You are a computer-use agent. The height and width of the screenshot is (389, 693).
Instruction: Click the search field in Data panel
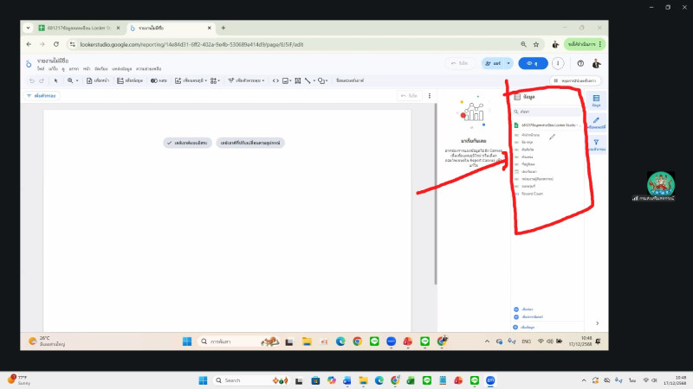click(x=550, y=112)
